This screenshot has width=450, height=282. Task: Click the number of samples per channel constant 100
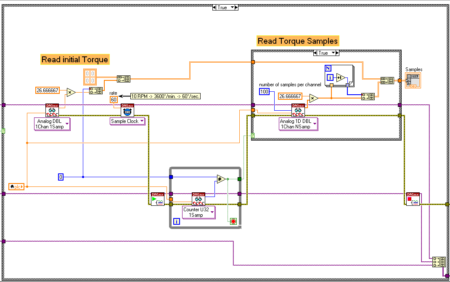(x=264, y=92)
